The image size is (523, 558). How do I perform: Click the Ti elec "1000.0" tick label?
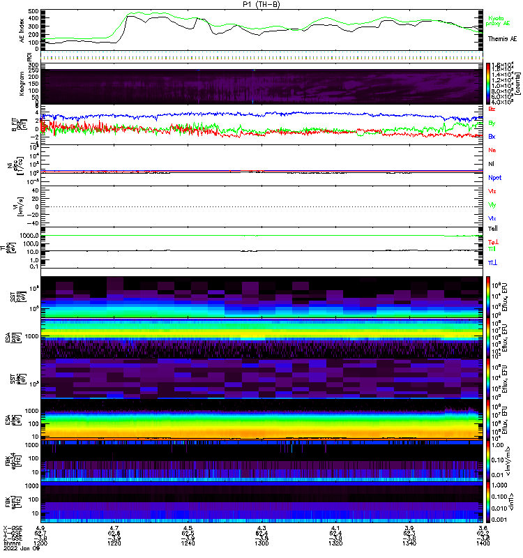coord(29,236)
